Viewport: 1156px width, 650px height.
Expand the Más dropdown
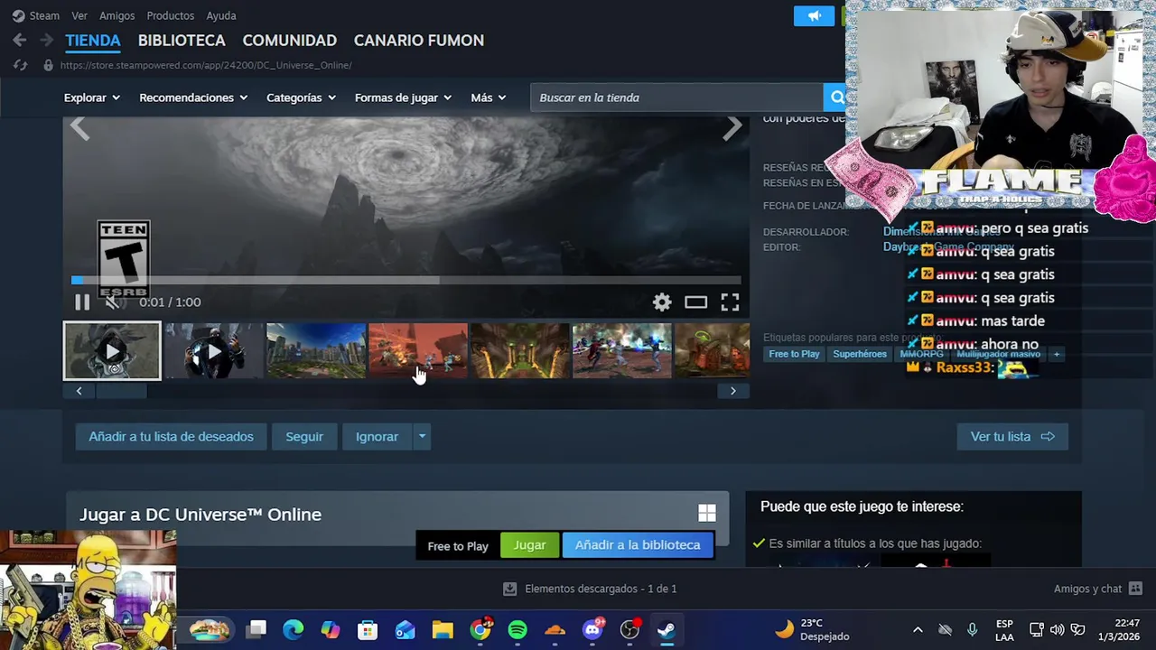[489, 97]
